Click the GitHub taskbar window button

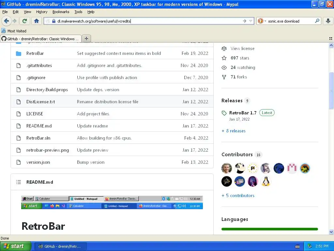click(x=60, y=246)
